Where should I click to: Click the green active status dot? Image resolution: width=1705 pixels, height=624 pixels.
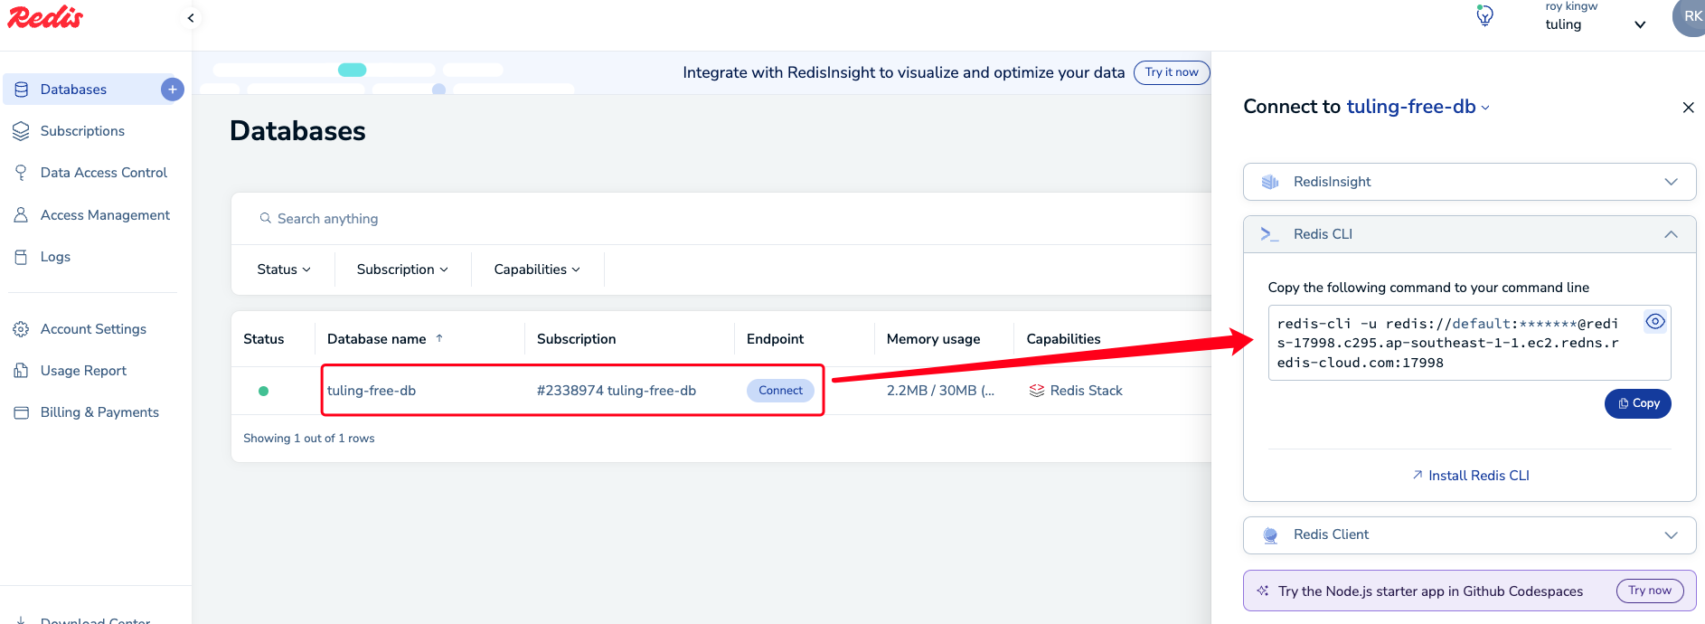click(263, 392)
